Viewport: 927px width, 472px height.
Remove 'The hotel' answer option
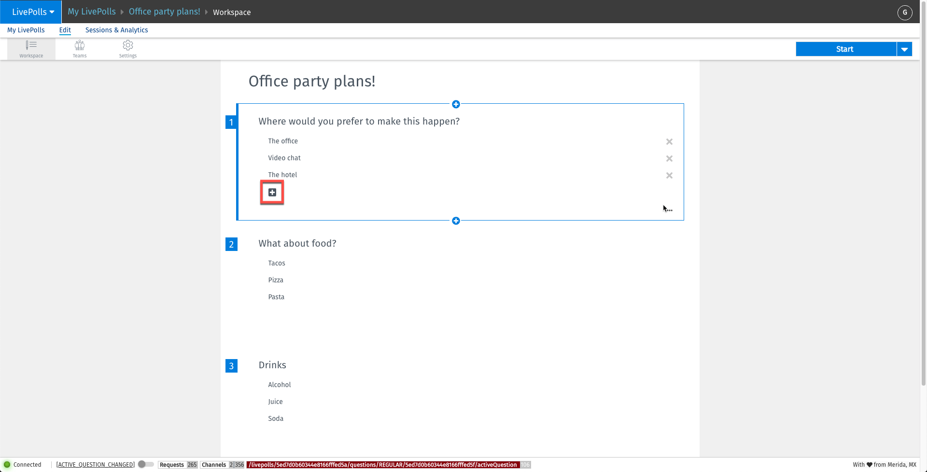pyautogui.click(x=669, y=176)
